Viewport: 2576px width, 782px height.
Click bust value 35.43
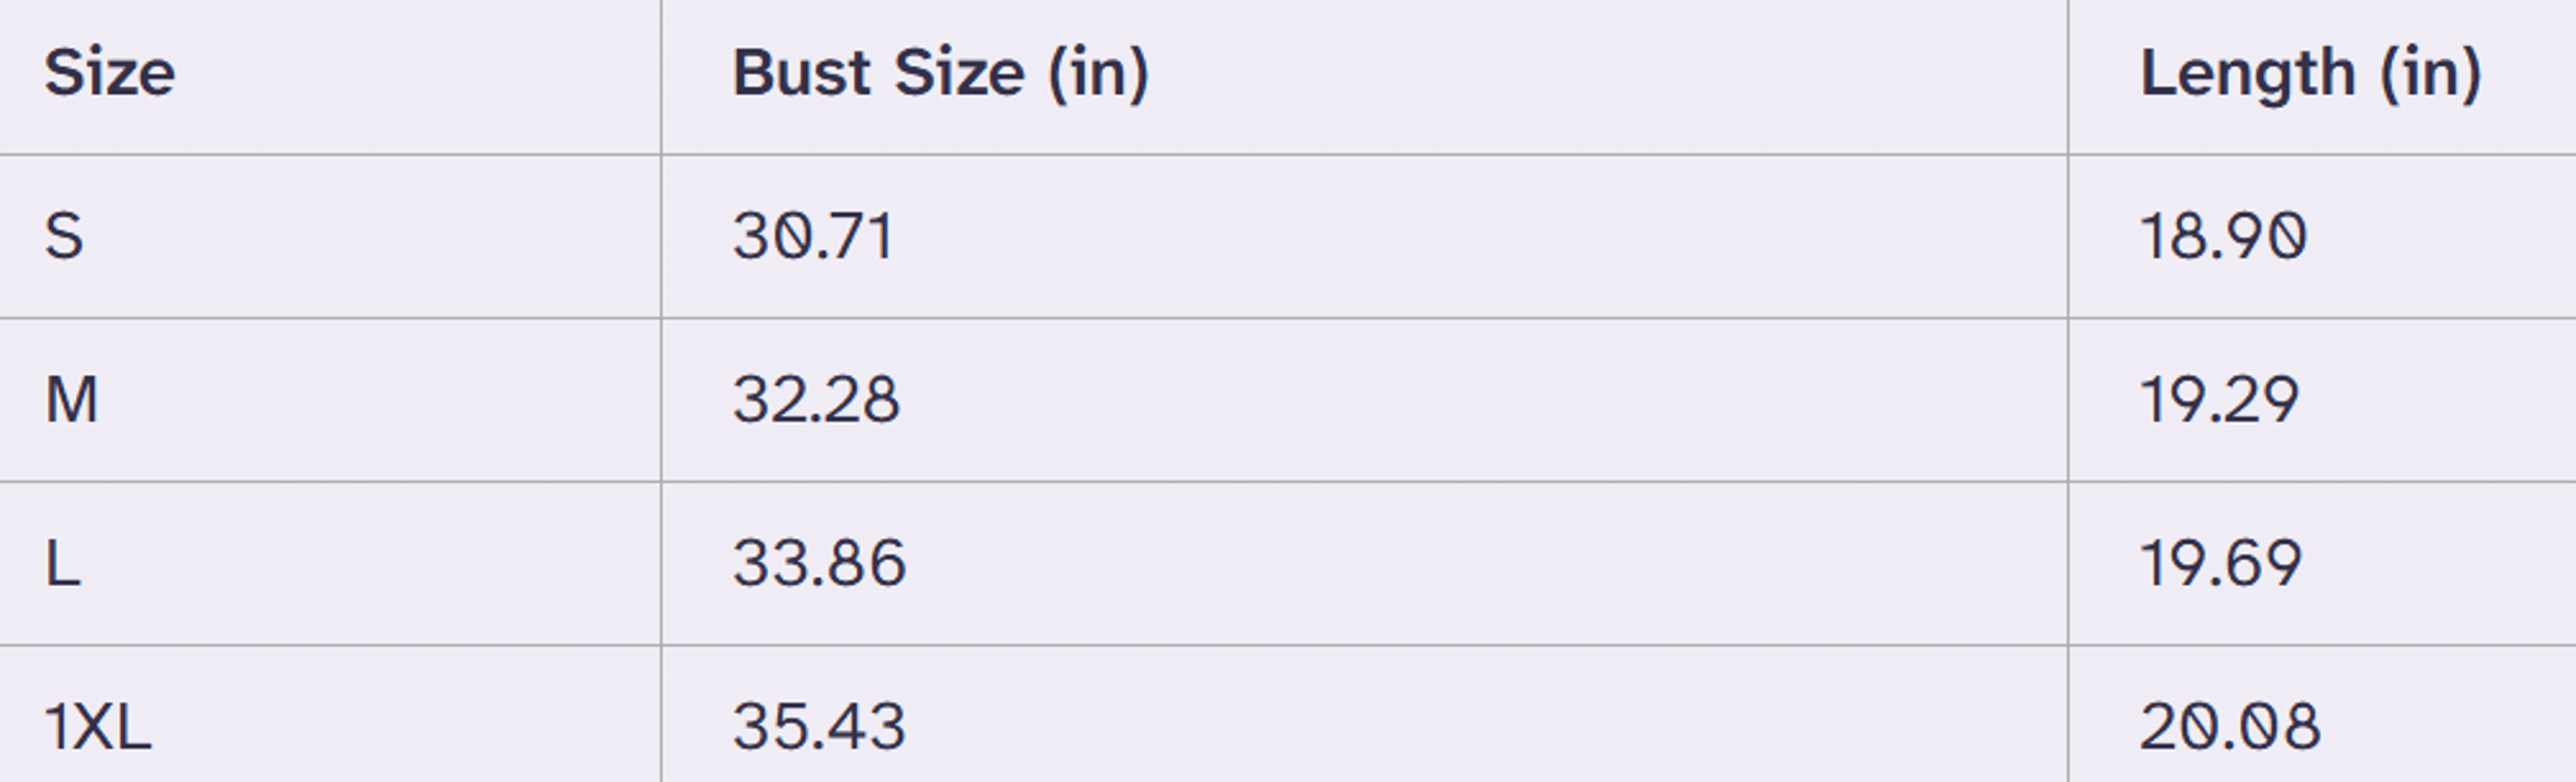819,726
